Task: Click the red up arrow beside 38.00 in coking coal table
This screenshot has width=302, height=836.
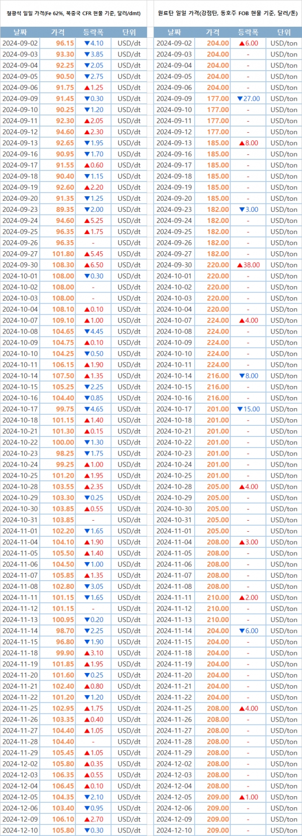Action: pyautogui.click(x=240, y=265)
